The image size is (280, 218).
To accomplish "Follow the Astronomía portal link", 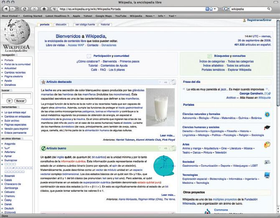I will [x=189, y=118].
